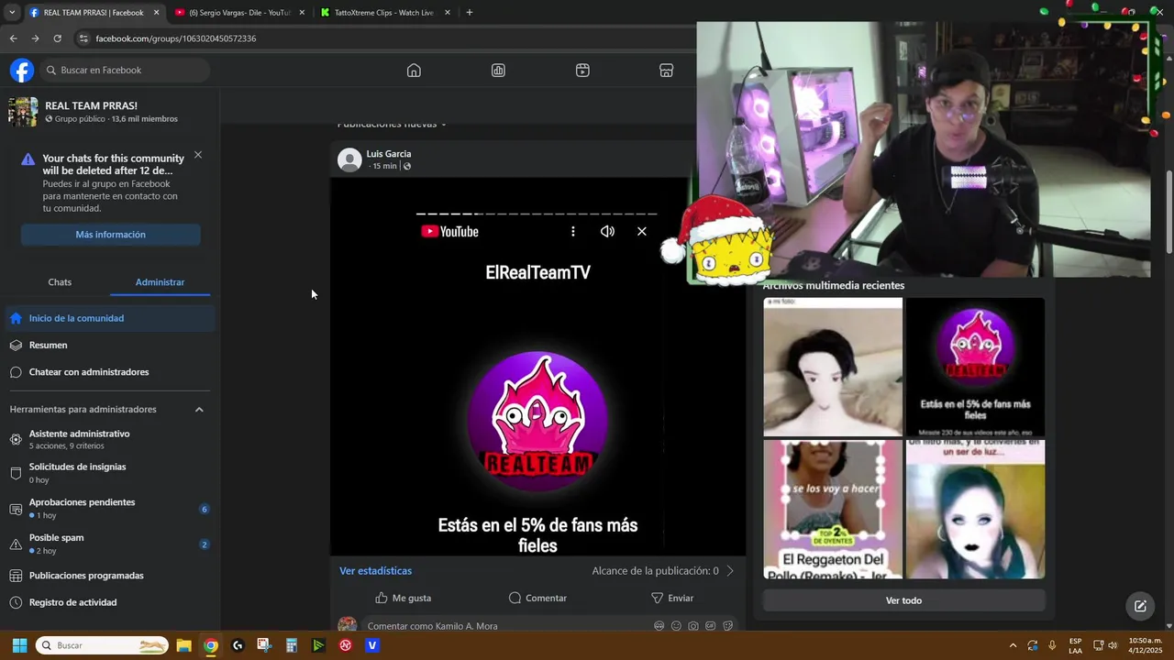The image size is (1174, 660).
Task: Open Alcance de la publicación chevron
Action: click(730, 571)
